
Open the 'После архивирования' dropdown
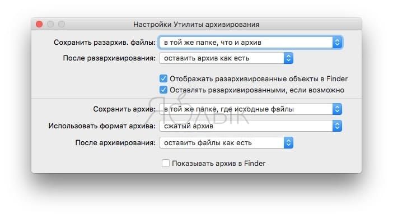[x=226, y=143]
